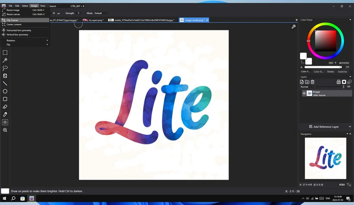
Task: Click Add Reference Layer button
Action: [x=324, y=127]
